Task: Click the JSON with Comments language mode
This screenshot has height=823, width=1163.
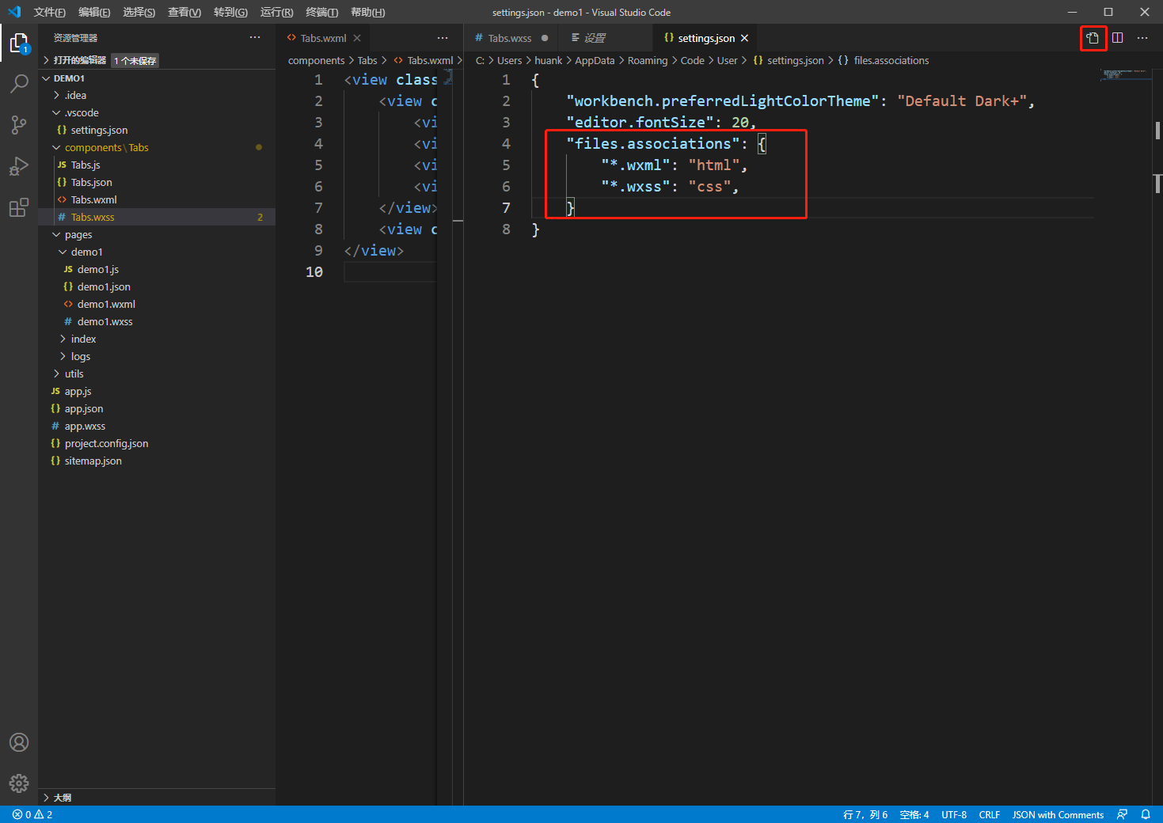Action: tap(1058, 814)
